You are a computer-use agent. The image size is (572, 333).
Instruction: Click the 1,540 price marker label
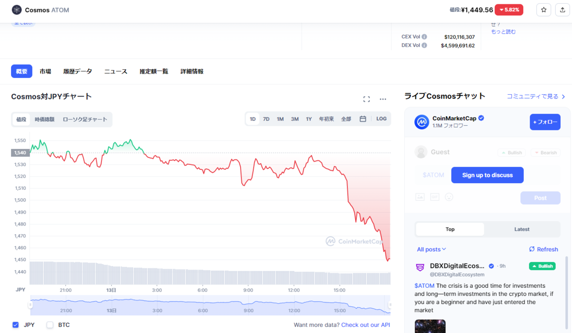point(20,153)
